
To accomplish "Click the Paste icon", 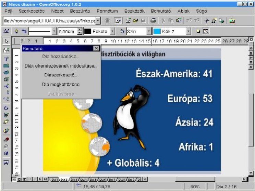I will pos(179,21).
